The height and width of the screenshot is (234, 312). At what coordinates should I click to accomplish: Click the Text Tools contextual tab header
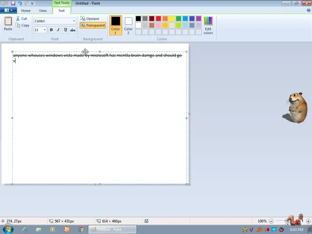[62, 3]
